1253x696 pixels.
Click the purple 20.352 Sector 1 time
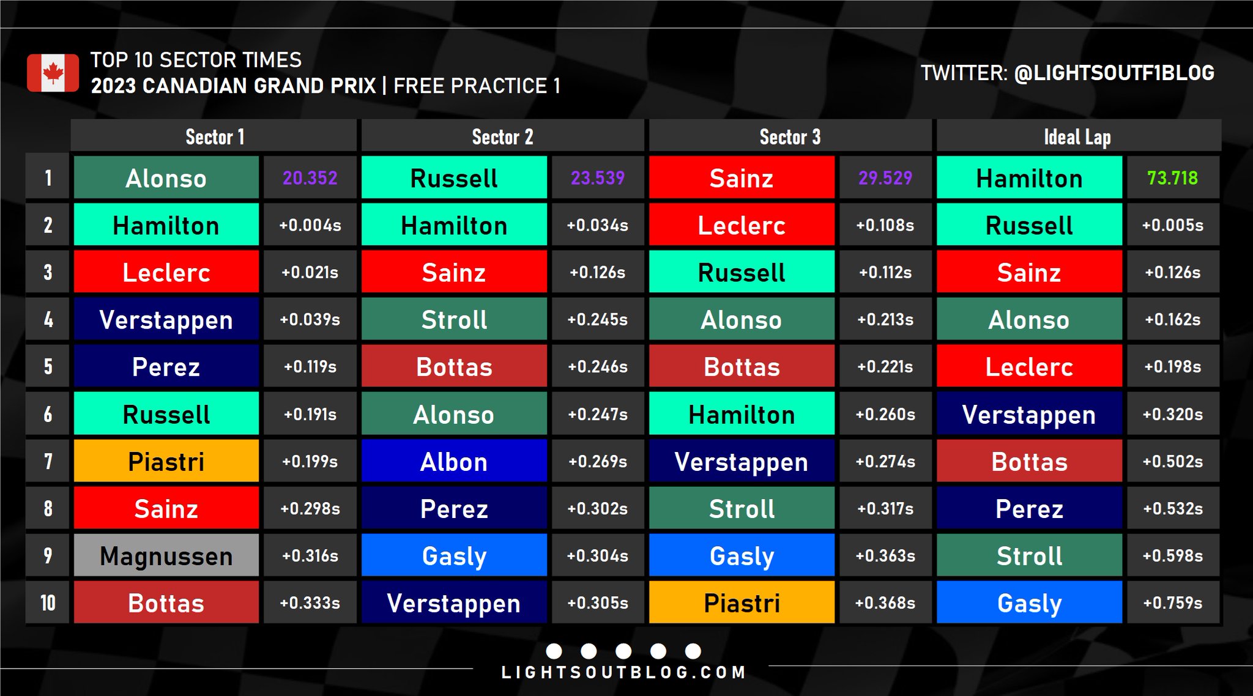tap(310, 178)
